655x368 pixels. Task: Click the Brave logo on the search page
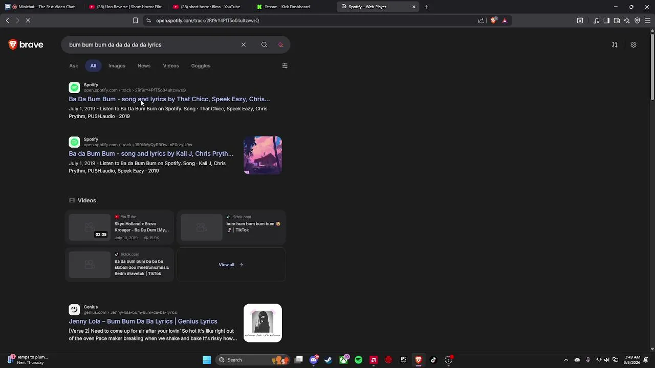click(x=26, y=45)
